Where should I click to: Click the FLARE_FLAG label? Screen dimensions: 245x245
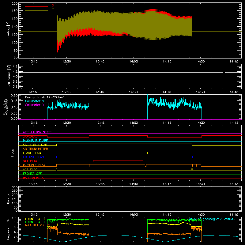point(32,153)
